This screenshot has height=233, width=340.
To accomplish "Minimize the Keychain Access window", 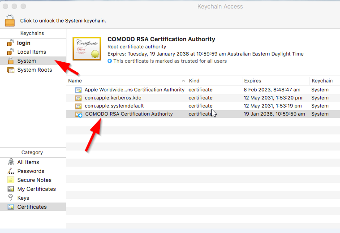I will pos(14,7).
